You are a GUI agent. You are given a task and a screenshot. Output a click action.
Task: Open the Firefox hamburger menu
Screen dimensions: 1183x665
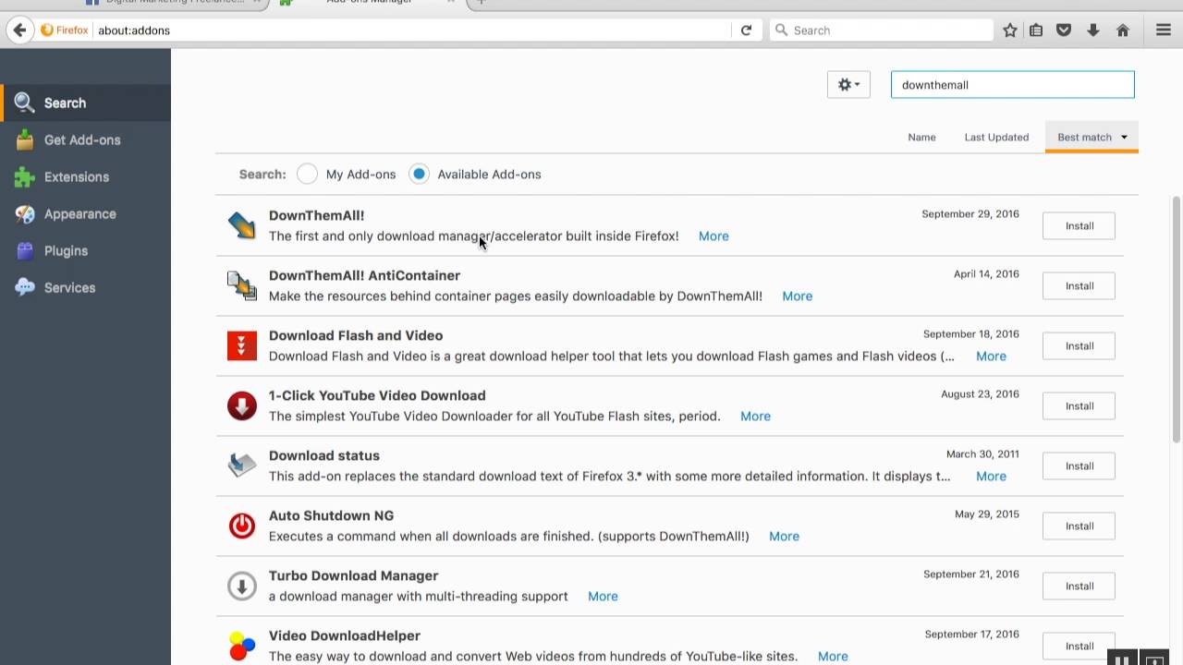[x=1164, y=30]
